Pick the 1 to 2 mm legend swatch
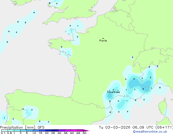The height and width of the screenshot is (134, 173). point(17,130)
